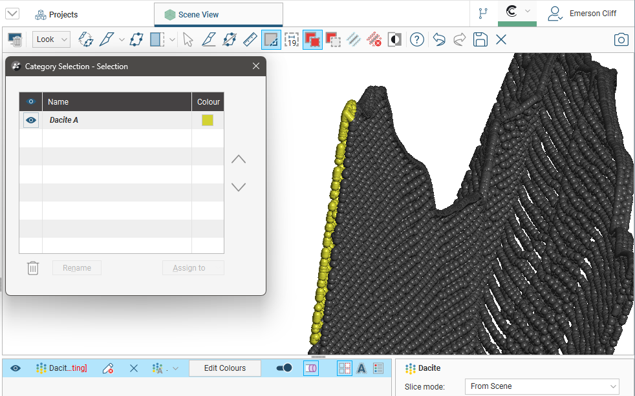Click the move down chevron beside category list

(x=239, y=187)
